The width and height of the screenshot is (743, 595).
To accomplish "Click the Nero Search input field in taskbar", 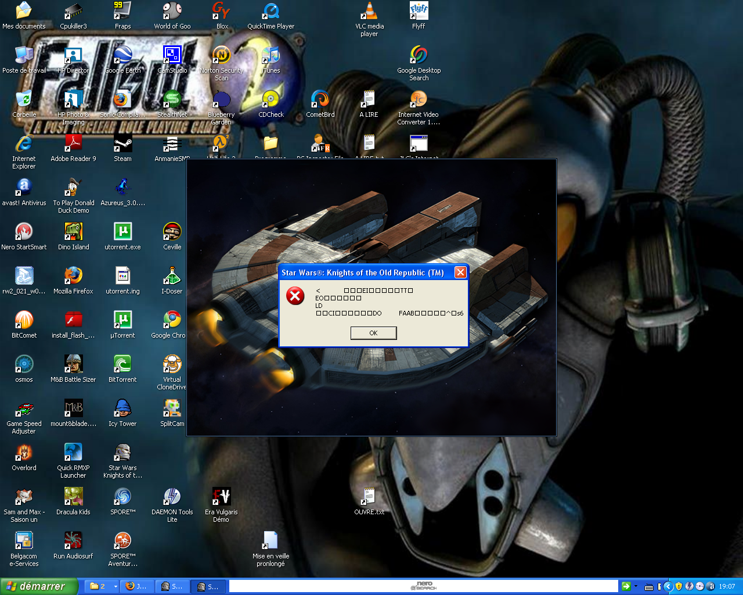I will tap(424, 586).
